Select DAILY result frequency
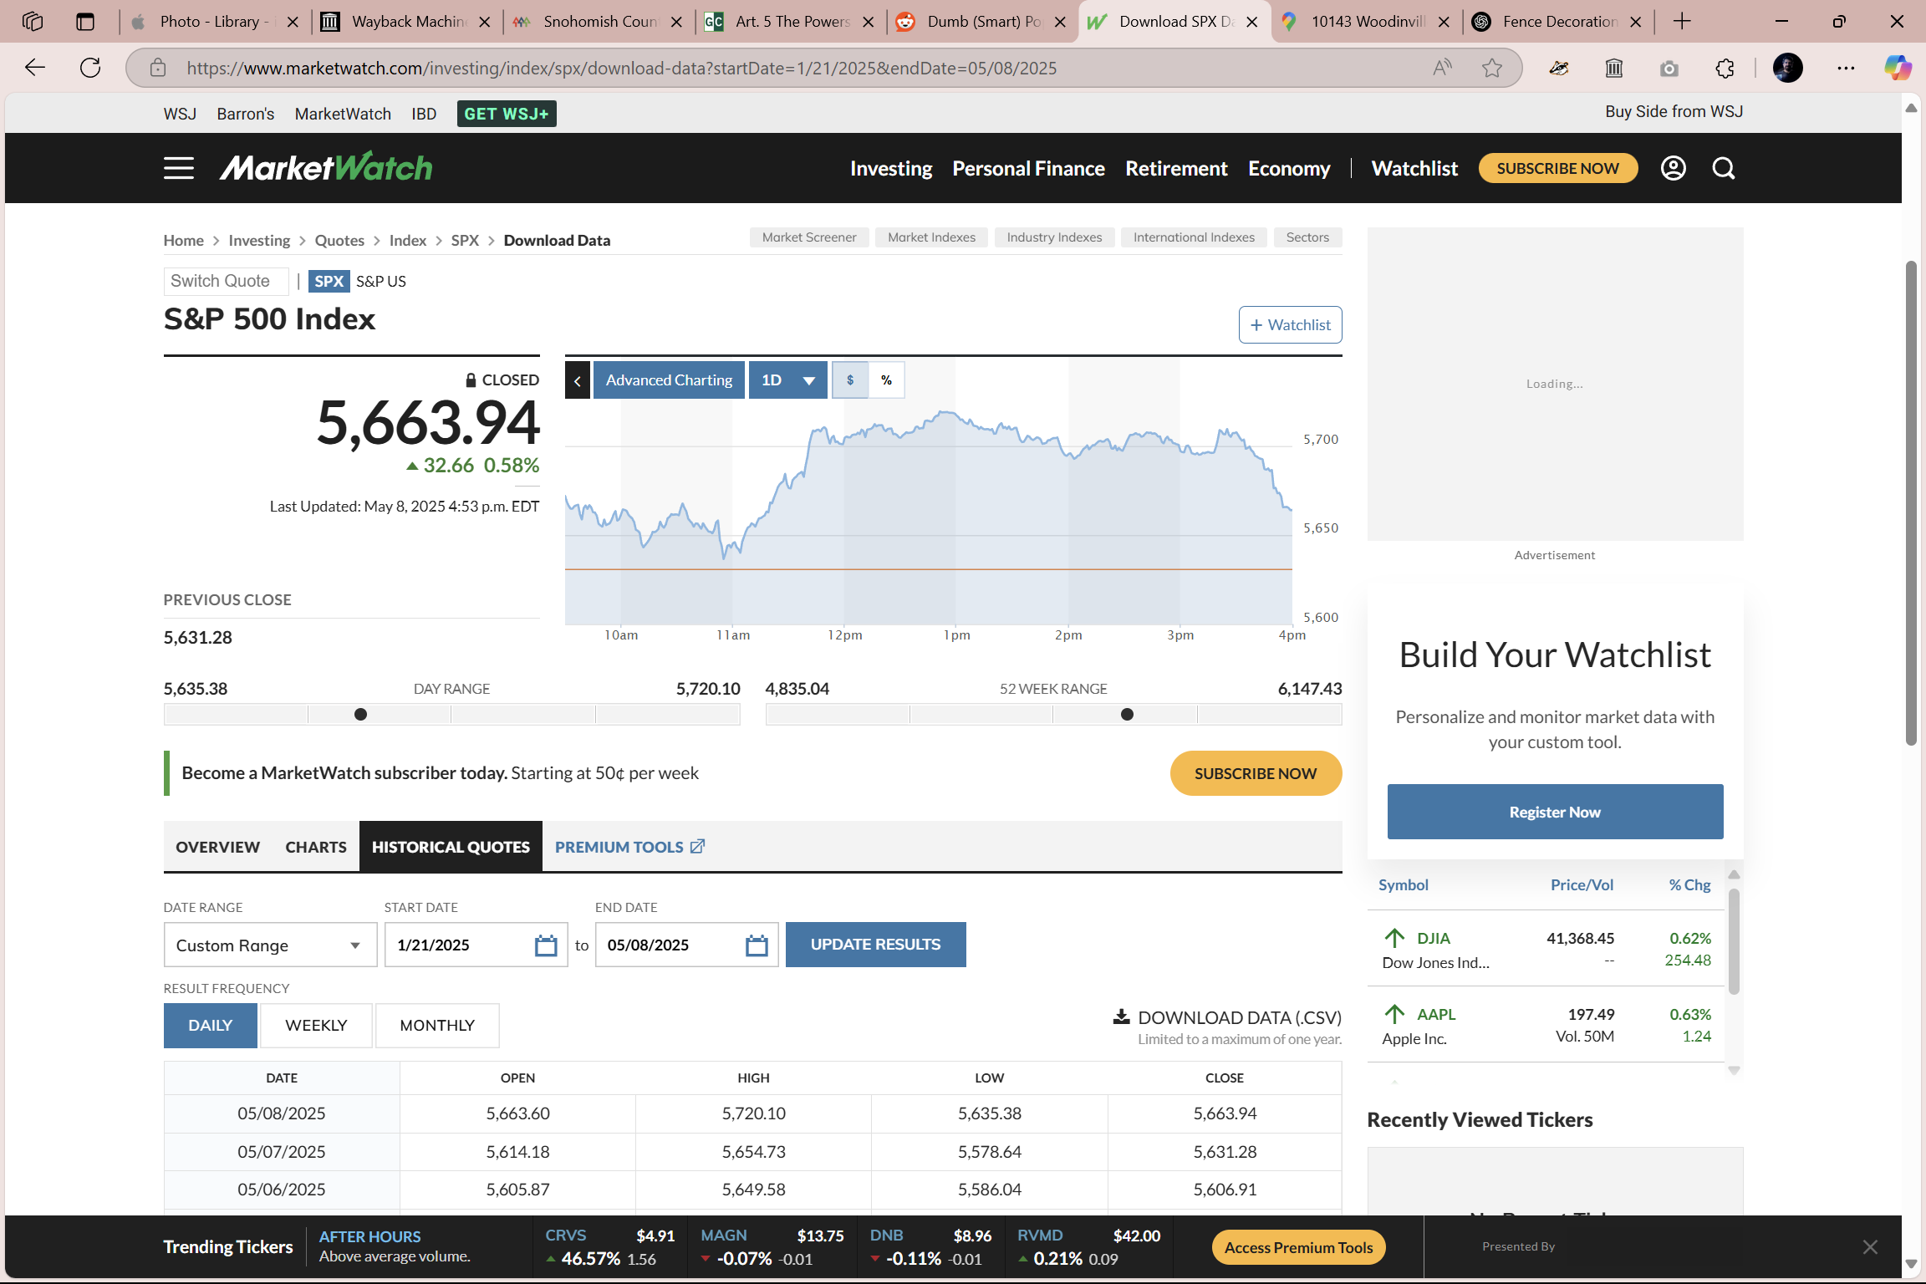Viewport: 1926px width, 1284px height. coord(210,1026)
